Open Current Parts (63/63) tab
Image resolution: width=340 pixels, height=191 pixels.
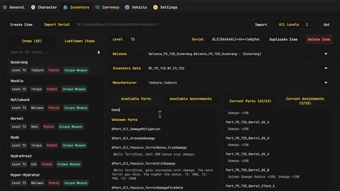pyautogui.click(x=250, y=101)
